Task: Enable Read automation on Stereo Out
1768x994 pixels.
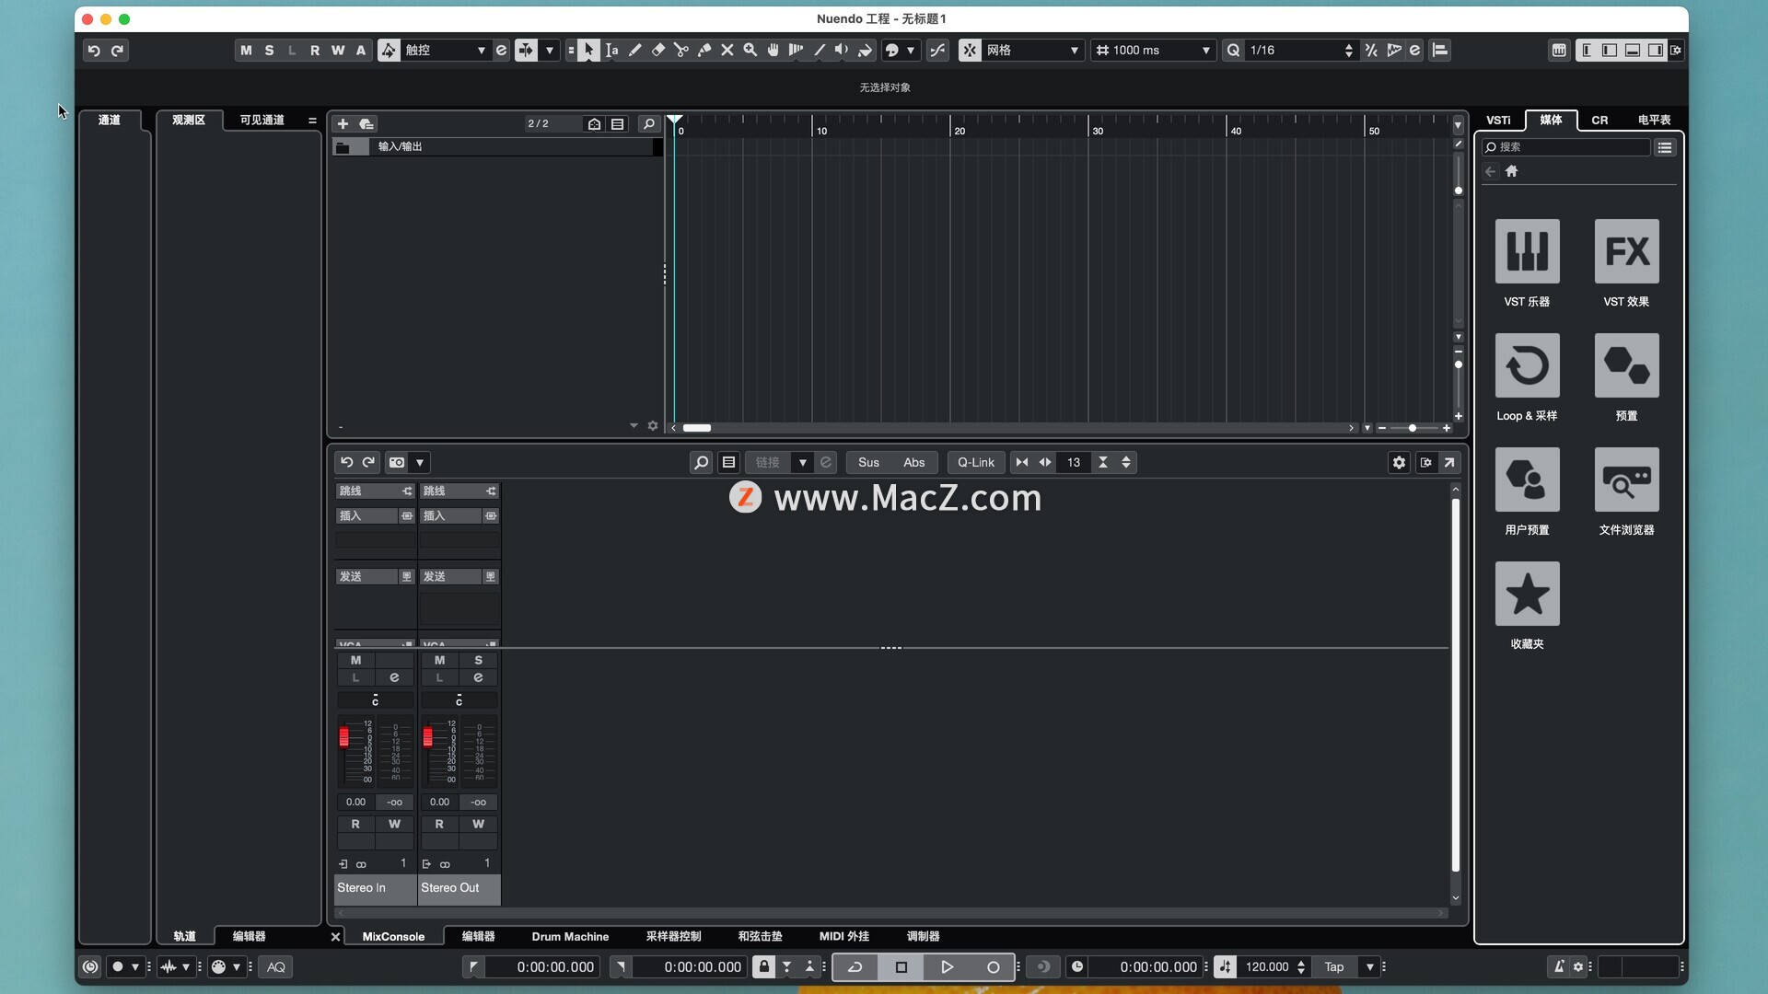Action: (439, 824)
